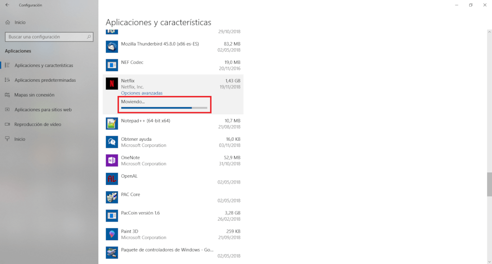Select the Notepad++ (64-bit x64) entry
Viewport: 492px width, 264px height.
pyautogui.click(x=173, y=124)
